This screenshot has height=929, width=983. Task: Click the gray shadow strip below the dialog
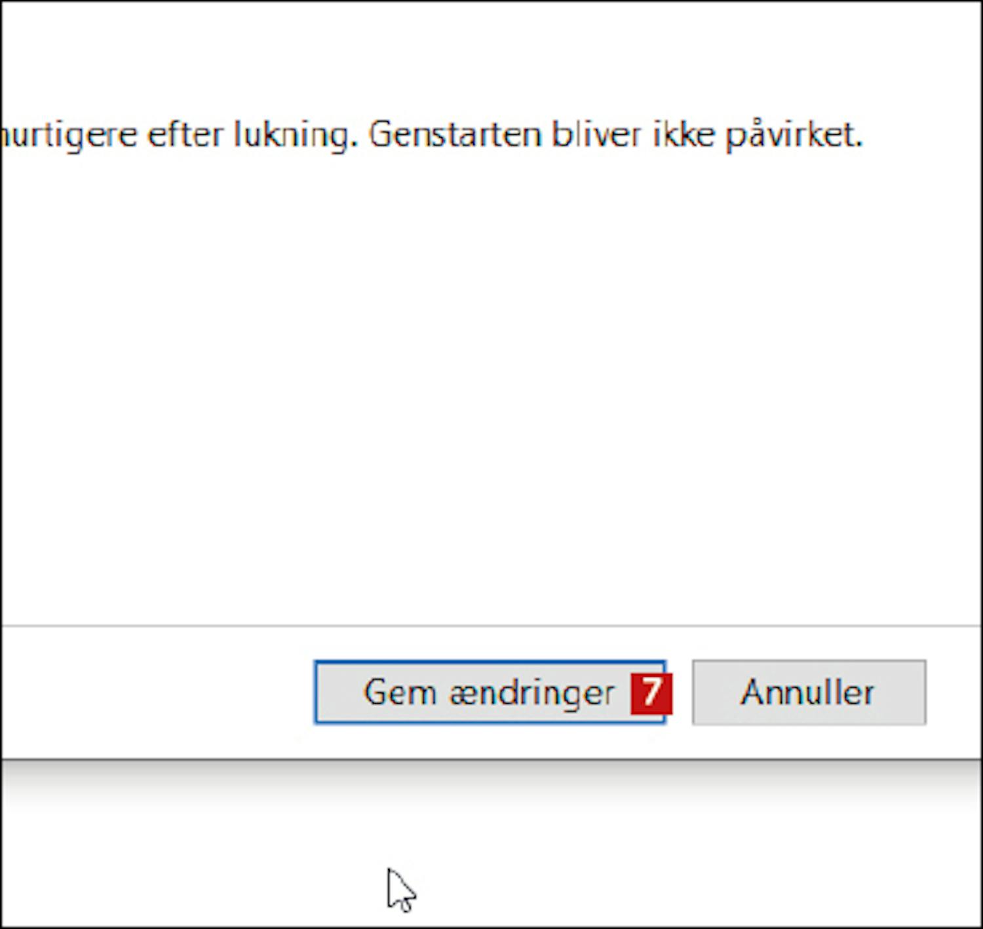coord(491,783)
